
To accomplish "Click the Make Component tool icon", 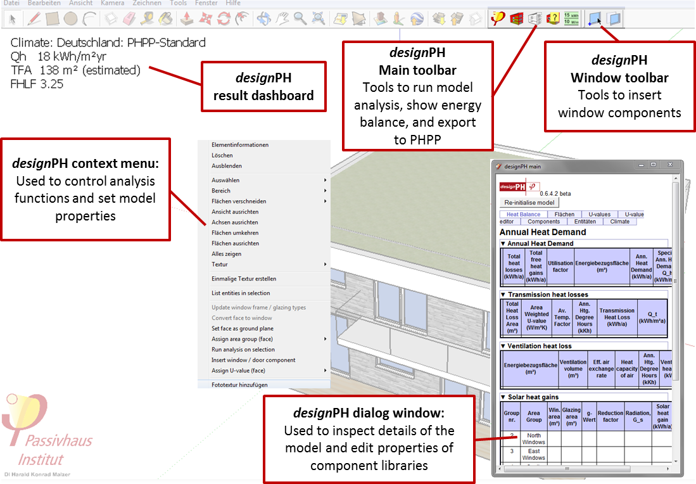I will 111,18.
